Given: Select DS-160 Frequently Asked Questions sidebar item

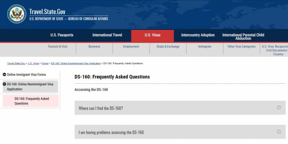Looking at the screenshot, I should coord(32,101).
